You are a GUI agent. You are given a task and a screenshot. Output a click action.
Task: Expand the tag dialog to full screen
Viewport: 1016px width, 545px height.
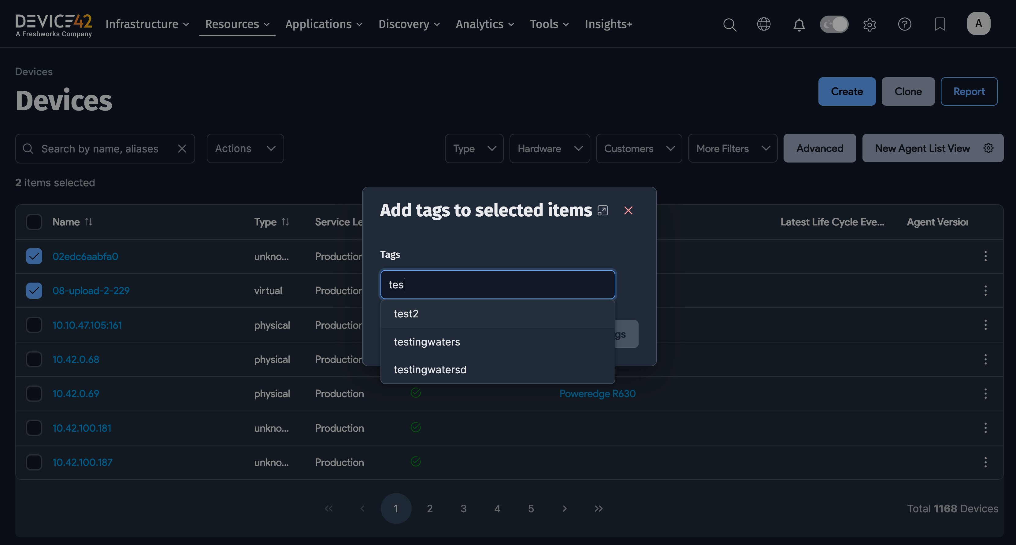point(603,210)
